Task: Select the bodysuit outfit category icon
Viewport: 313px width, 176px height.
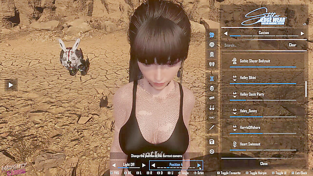Action: coord(212,78)
